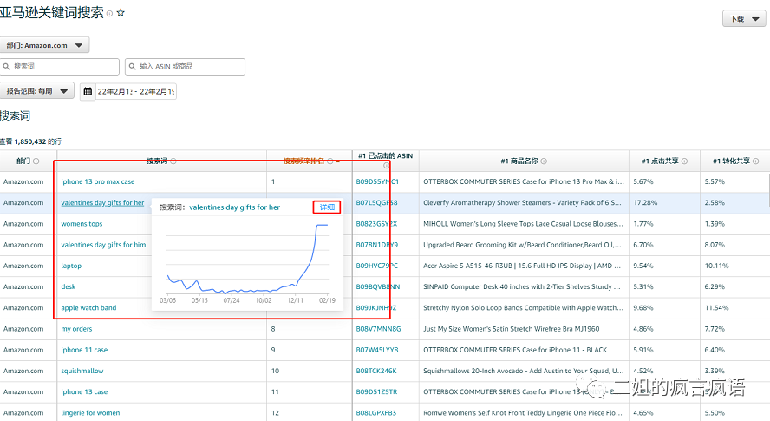Open search term womens tops
Image resolution: width=770 pixels, height=421 pixels.
(x=82, y=224)
